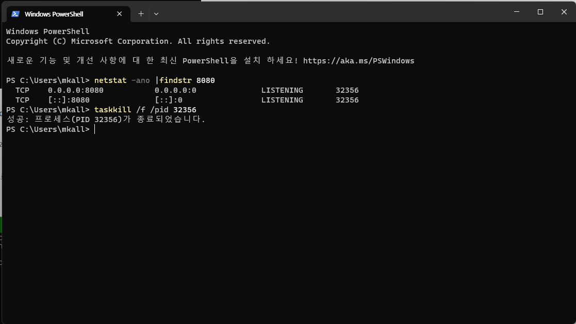Image resolution: width=576 pixels, height=324 pixels.
Task: Maximize the terminal window
Action: pyautogui.click(x=540, y=12)
